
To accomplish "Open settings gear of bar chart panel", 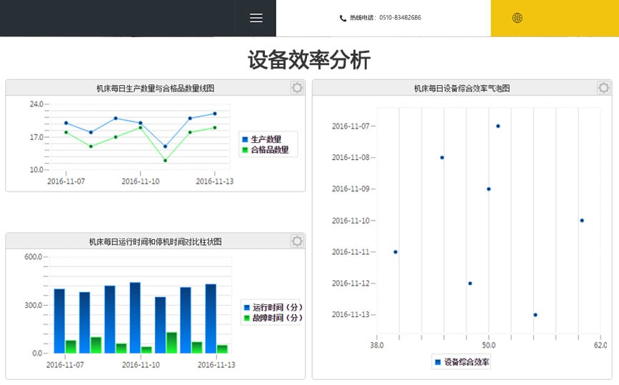I will (x=297, y=241).
